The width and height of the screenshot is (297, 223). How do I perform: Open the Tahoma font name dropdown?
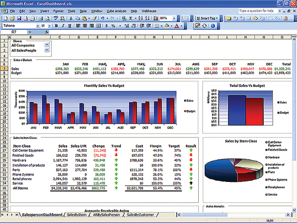(x=38, y=26)
